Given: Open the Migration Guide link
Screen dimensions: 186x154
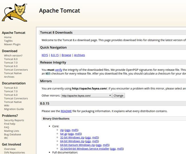Looking at the screenshot, I should pos(14,109).
